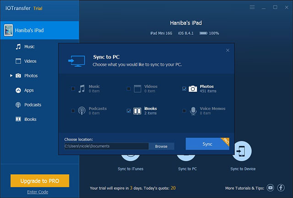Click the Trial label next to IOTransfer
Screen dimensions: 293x198
pos(38,8)
